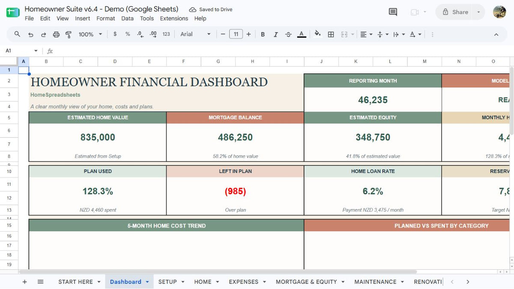Add a new sheet with plus
The image size is (514, 289).
pos(24,282)
